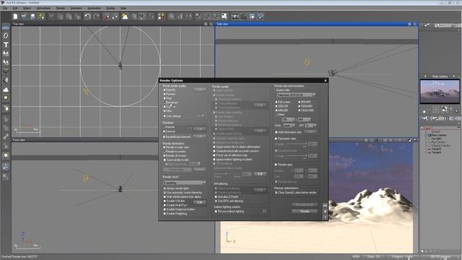
Task: Open the File menu
Action: click(x=5, y=8)
